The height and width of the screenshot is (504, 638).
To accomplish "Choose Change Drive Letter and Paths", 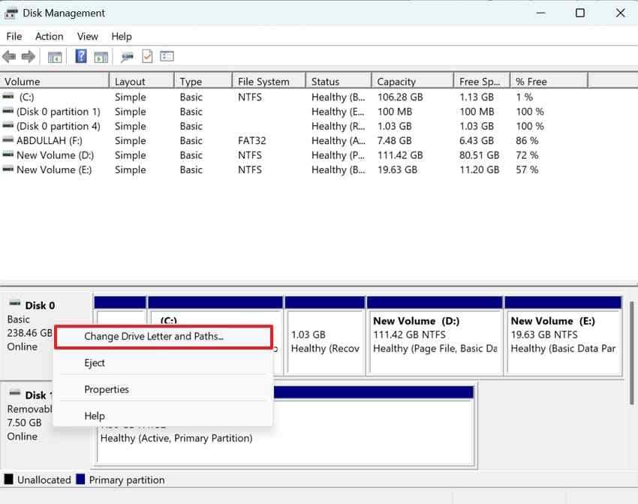I will 164,337.
